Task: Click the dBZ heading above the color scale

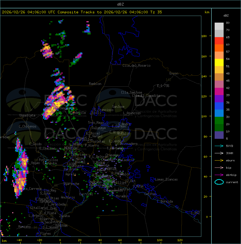Action: 226,16
